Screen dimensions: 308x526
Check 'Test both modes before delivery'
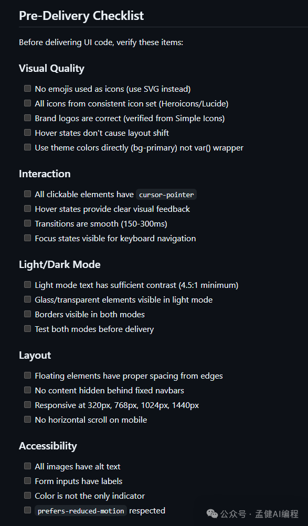tap(27, 329)
